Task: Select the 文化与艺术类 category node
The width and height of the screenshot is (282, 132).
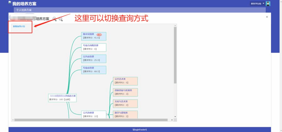Action: 125,103
